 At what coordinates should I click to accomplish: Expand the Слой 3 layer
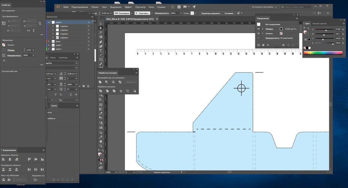click(49, 49)
